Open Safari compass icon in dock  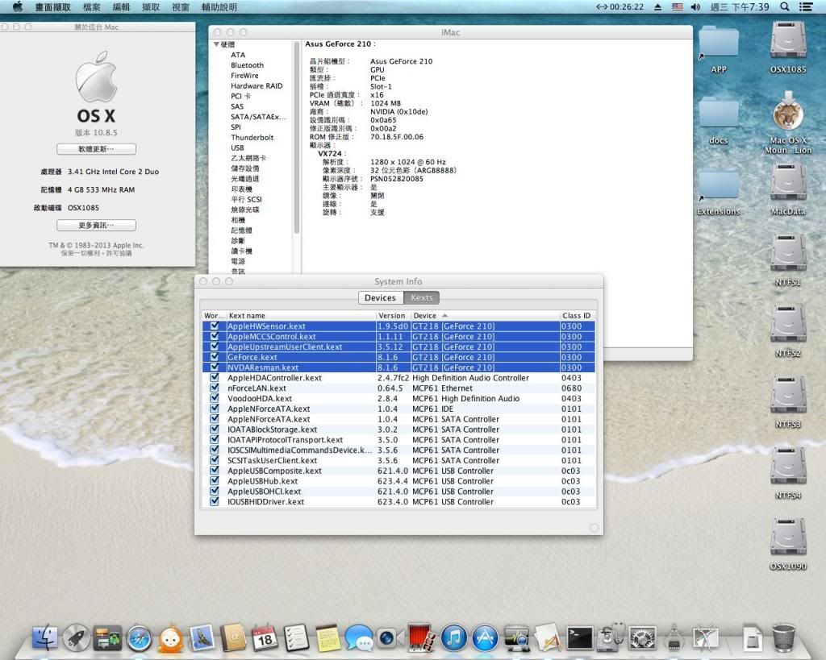click(139, 638)
